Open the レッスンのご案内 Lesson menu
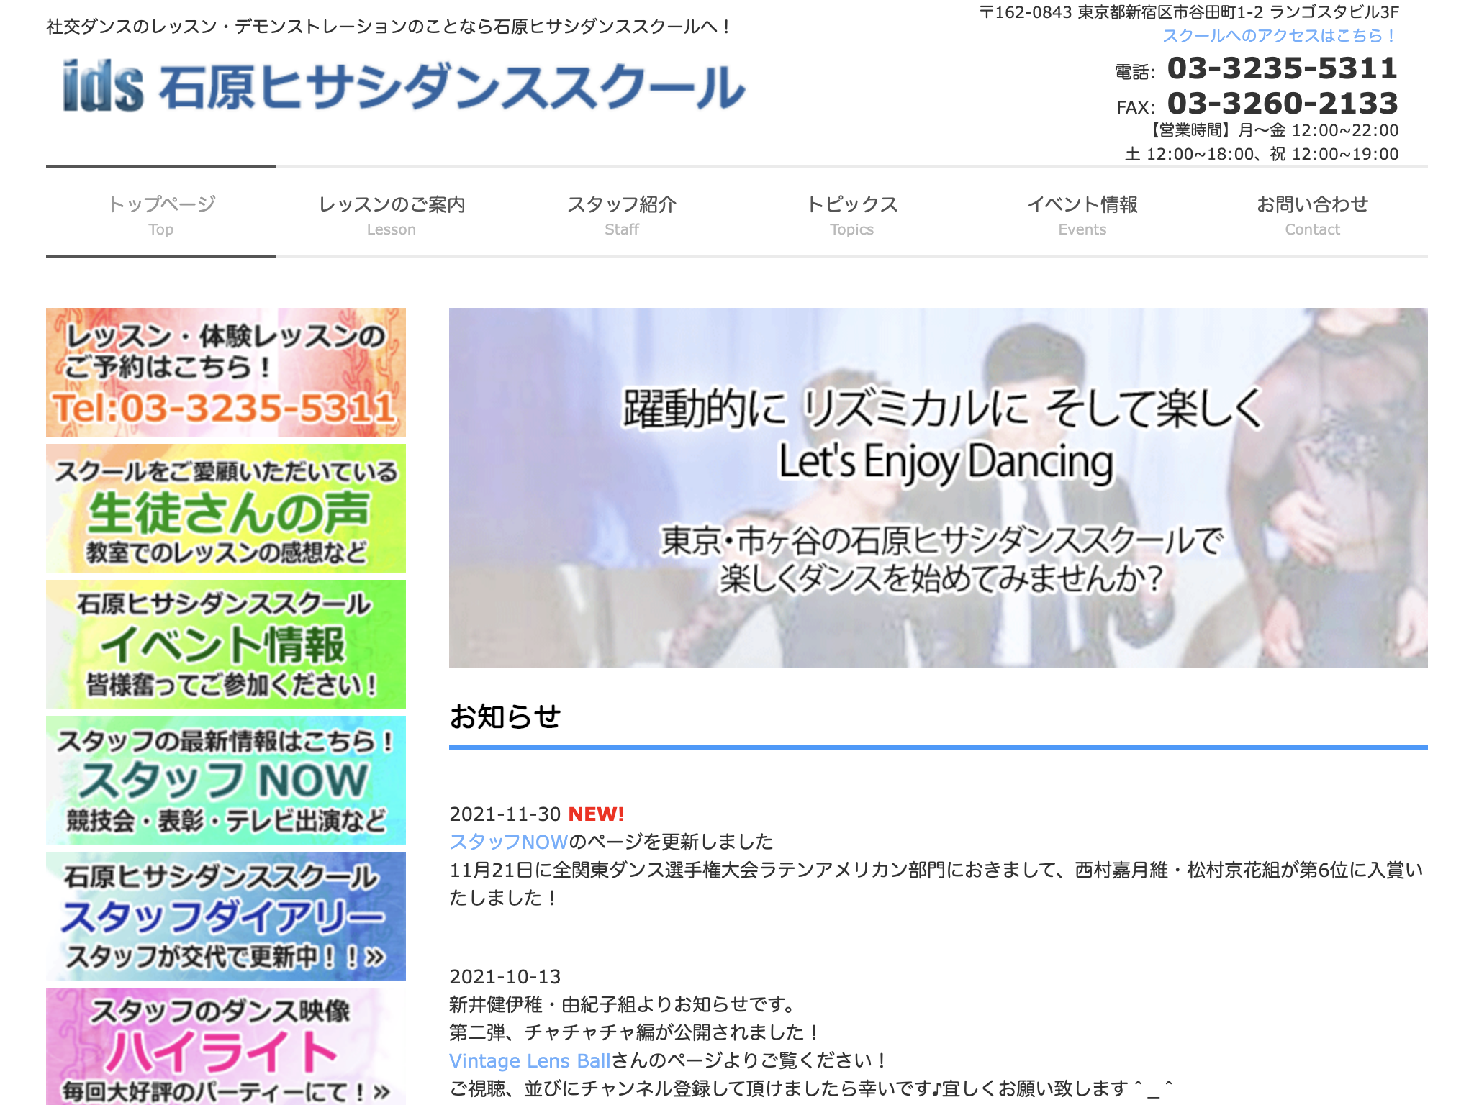The width and height of the screenshot is (1474, 1105). (x=391, y=213)
